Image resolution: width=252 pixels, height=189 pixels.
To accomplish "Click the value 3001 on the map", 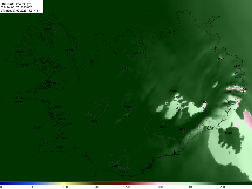I will pos(62,119).
